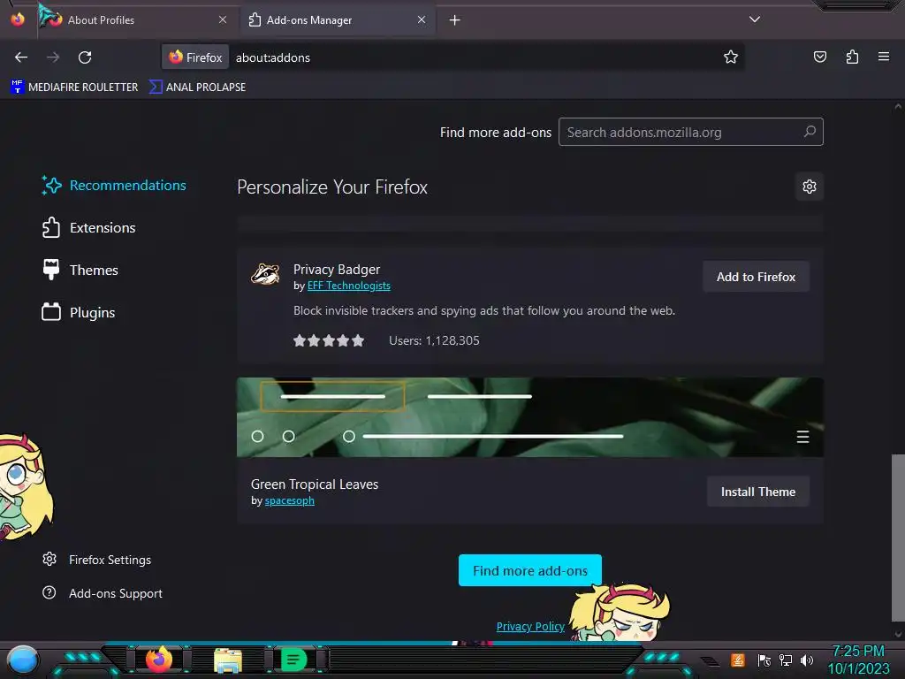Screen dimensions: 905x679
Task: Open the spacesoph author link
Action: coord(289,500)
